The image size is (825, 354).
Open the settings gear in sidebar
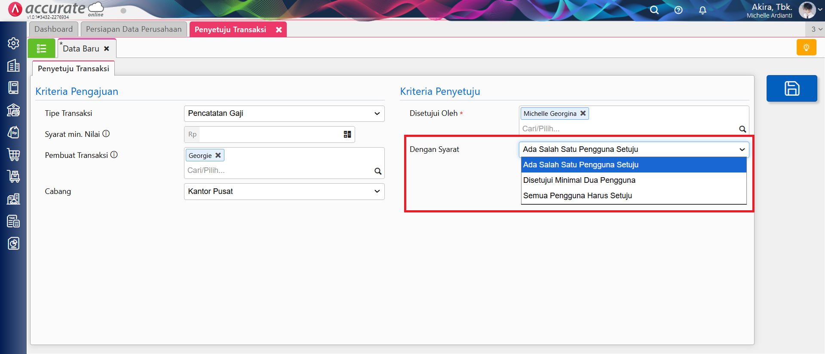pyautogui.click(x=13, y=43)
